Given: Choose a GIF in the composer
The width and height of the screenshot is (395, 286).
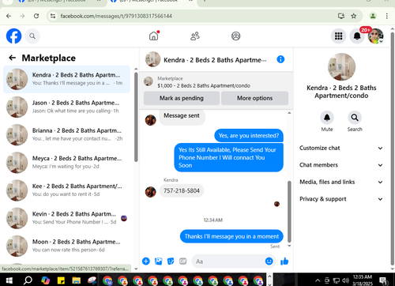Looking at the screenshot, I should tap(182, 262).
